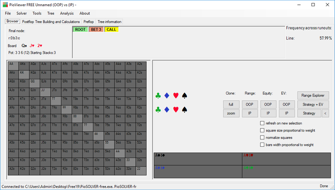Go to the ROOT node
Image resolution: width=335 pixels, height=190 pixels.
pos(80,30)
